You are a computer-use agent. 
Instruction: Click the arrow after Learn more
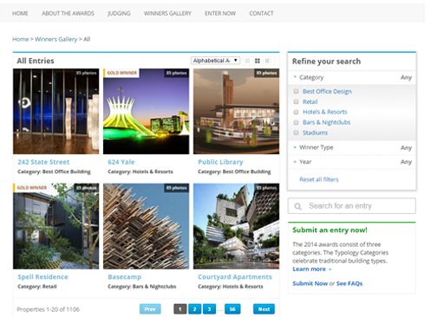pos(330,269)
